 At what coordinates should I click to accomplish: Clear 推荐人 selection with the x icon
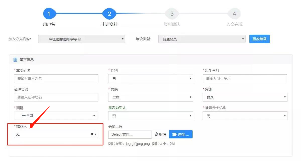tap(92, 134)
